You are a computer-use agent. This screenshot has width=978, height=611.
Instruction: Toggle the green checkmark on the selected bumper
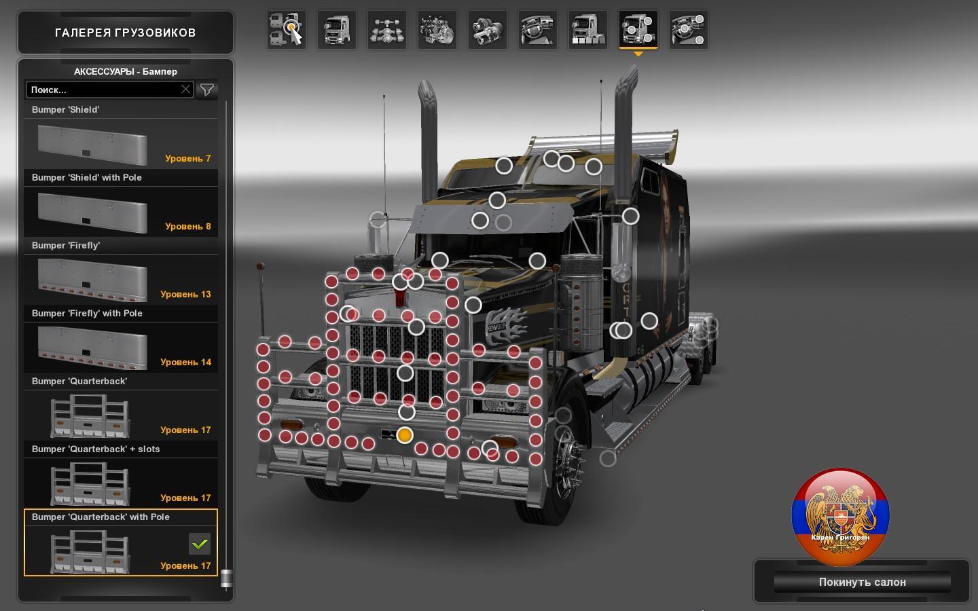(x=200, y=543)
